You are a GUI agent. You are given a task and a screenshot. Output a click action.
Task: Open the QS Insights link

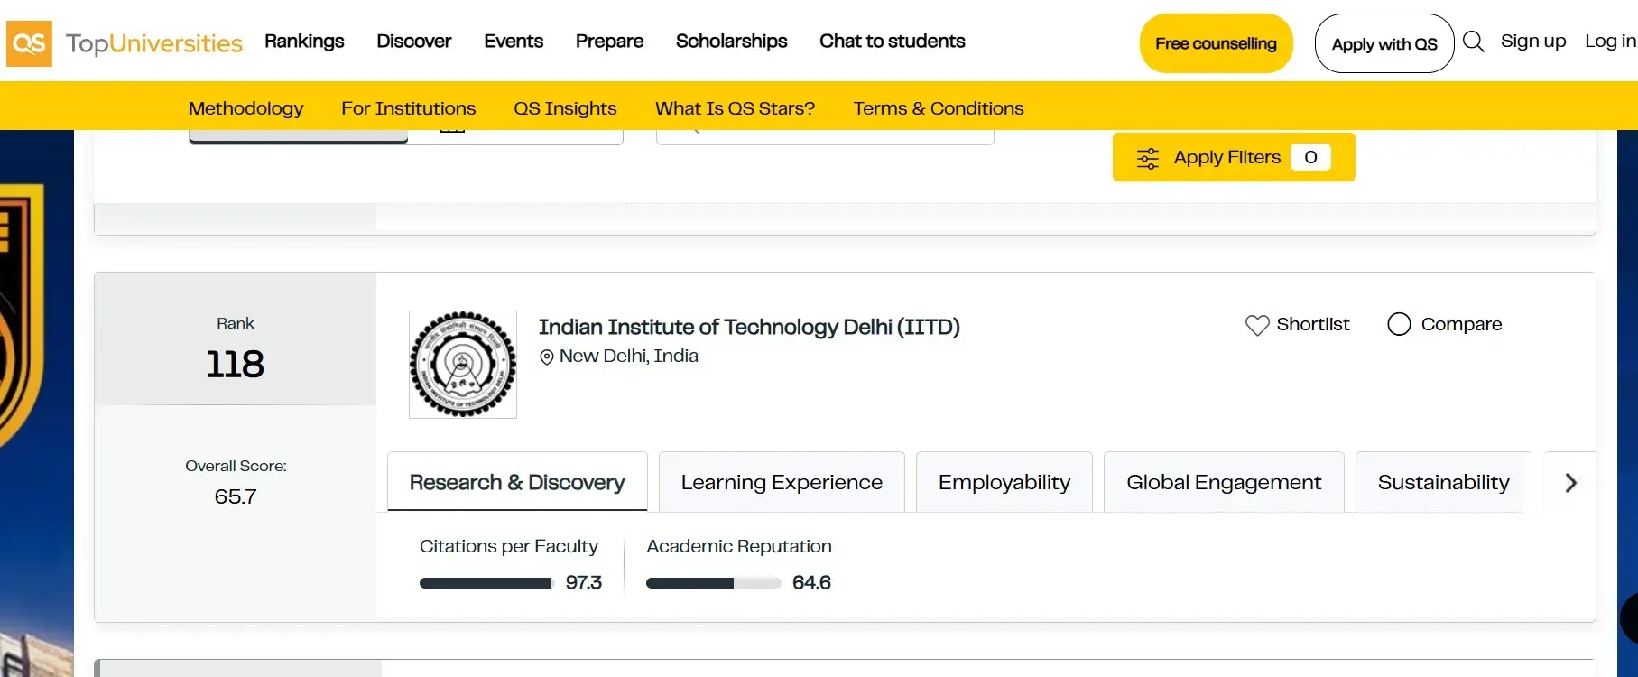click(565, 108)
